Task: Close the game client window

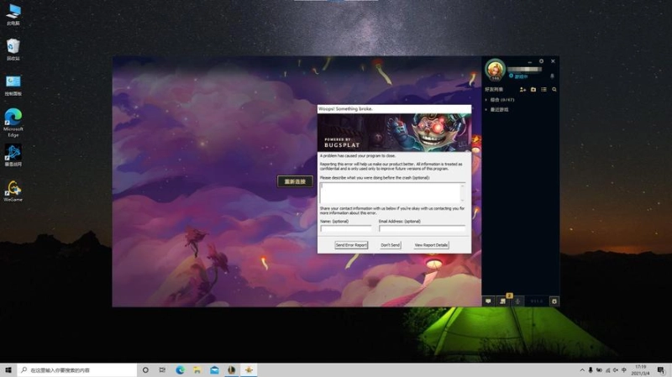Action: 553,61
